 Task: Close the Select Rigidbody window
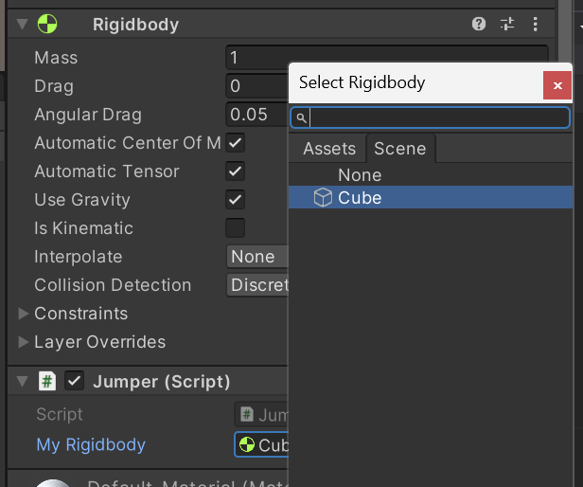(x=556, y=85)
